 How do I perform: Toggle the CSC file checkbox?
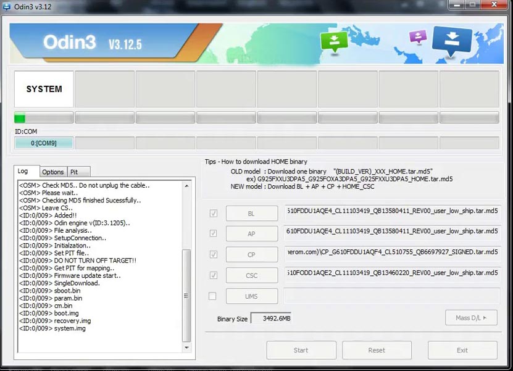click(214, 275)
